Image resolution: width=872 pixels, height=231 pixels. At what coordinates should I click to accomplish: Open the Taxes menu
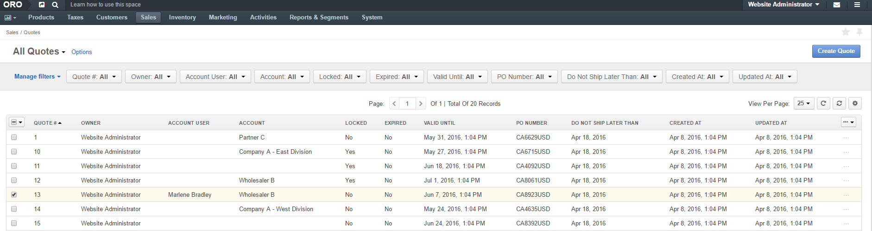75,18
